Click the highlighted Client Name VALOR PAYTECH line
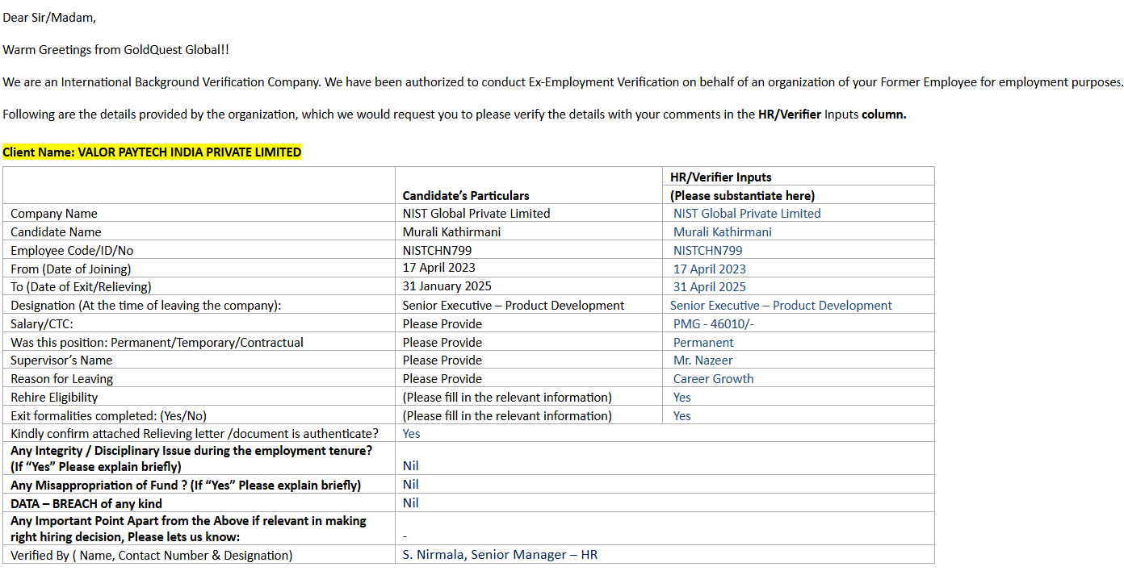The height and width of the screenshot is (571, 1124). coord(152,152)
